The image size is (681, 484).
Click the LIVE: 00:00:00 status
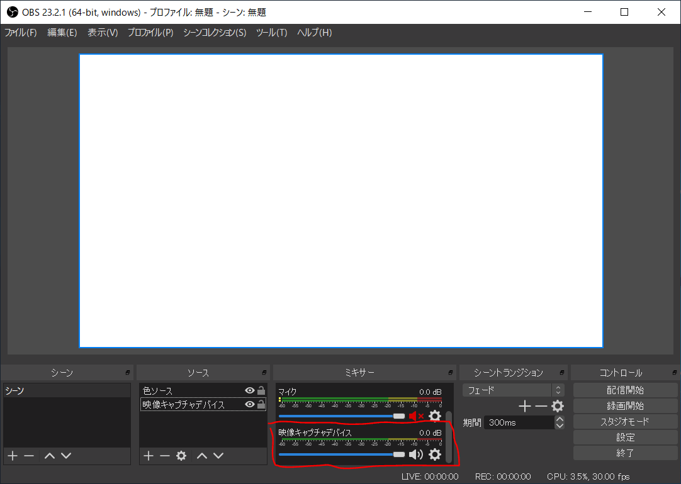pyautogui.click(x=430, y=476)
